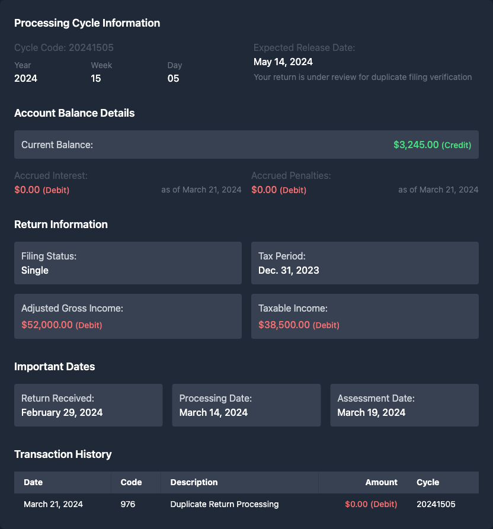Screen dimensions: 493x529
Task: Click the Date column header
Action: [x=33, y=482]
